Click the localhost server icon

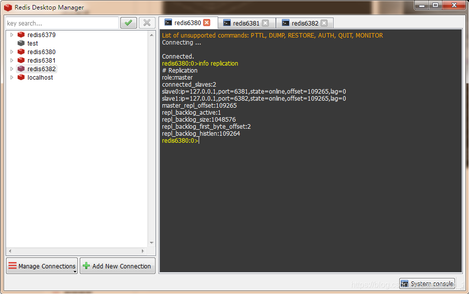21,78
